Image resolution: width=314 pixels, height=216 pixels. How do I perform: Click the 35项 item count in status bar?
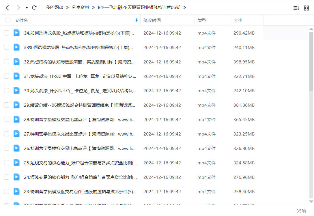(301, 211)
